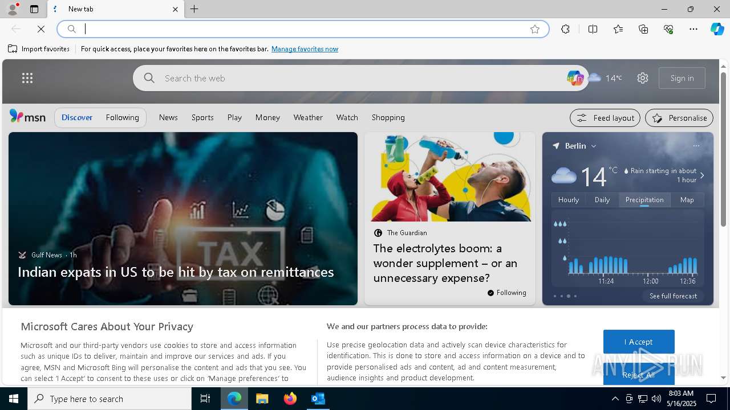This screenshot has height=410, width=730.
Task: Go to the msn logo home
Action: 27,117
